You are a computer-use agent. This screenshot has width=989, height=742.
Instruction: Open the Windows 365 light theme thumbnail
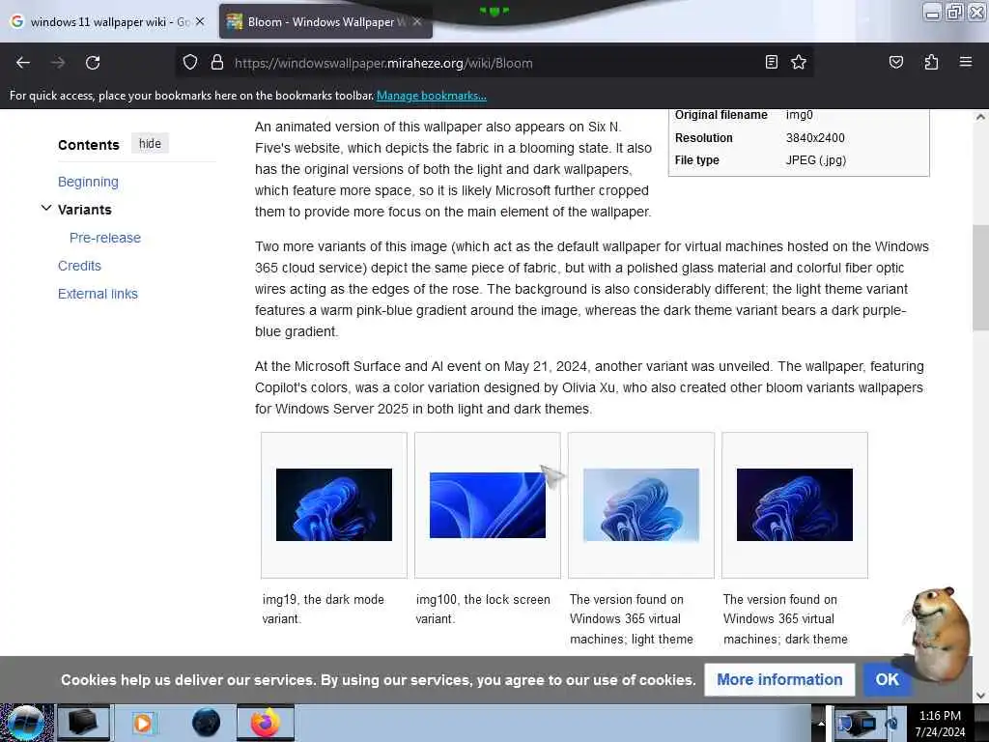[x=641, y=504]
